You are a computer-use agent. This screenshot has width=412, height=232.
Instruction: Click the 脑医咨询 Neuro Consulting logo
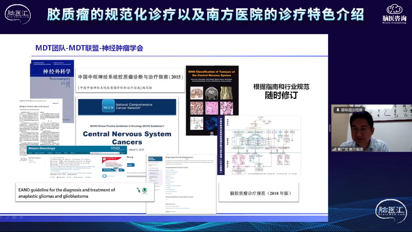coord(394,14)
